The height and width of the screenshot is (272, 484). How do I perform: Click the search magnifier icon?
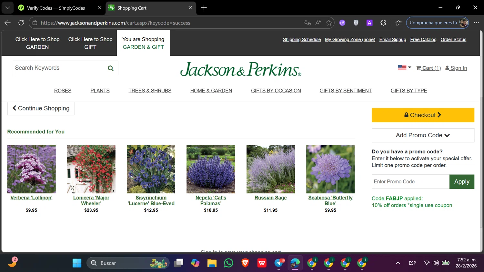click(x=111, y=68)
